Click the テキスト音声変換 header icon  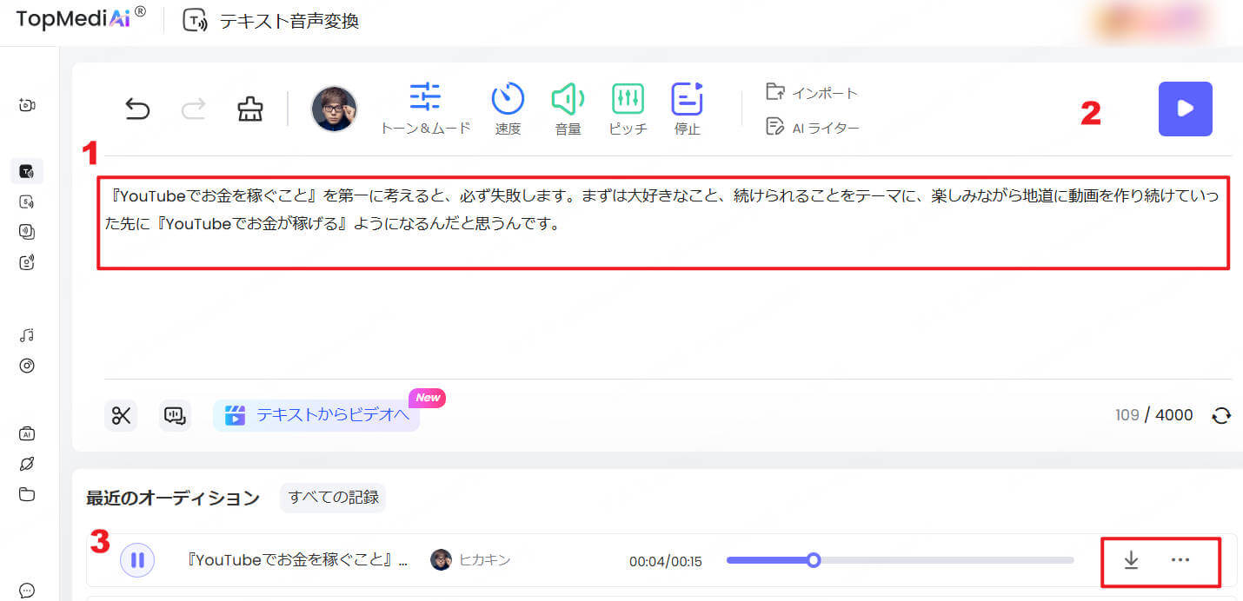195,21
